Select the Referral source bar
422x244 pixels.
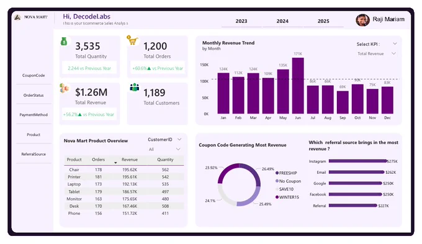[353, 206]
